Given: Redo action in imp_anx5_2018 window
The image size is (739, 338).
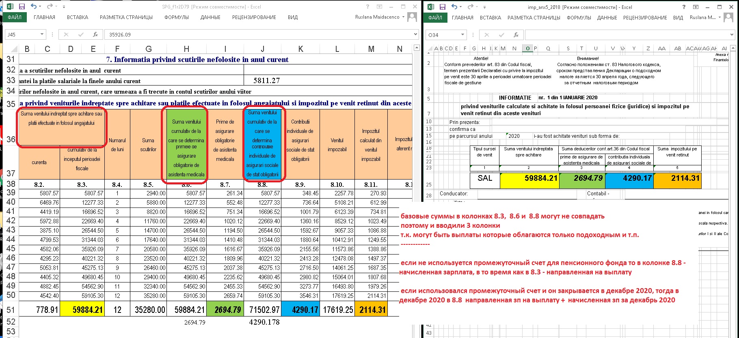Looking at the screenshot, I should tap(470, 6).
